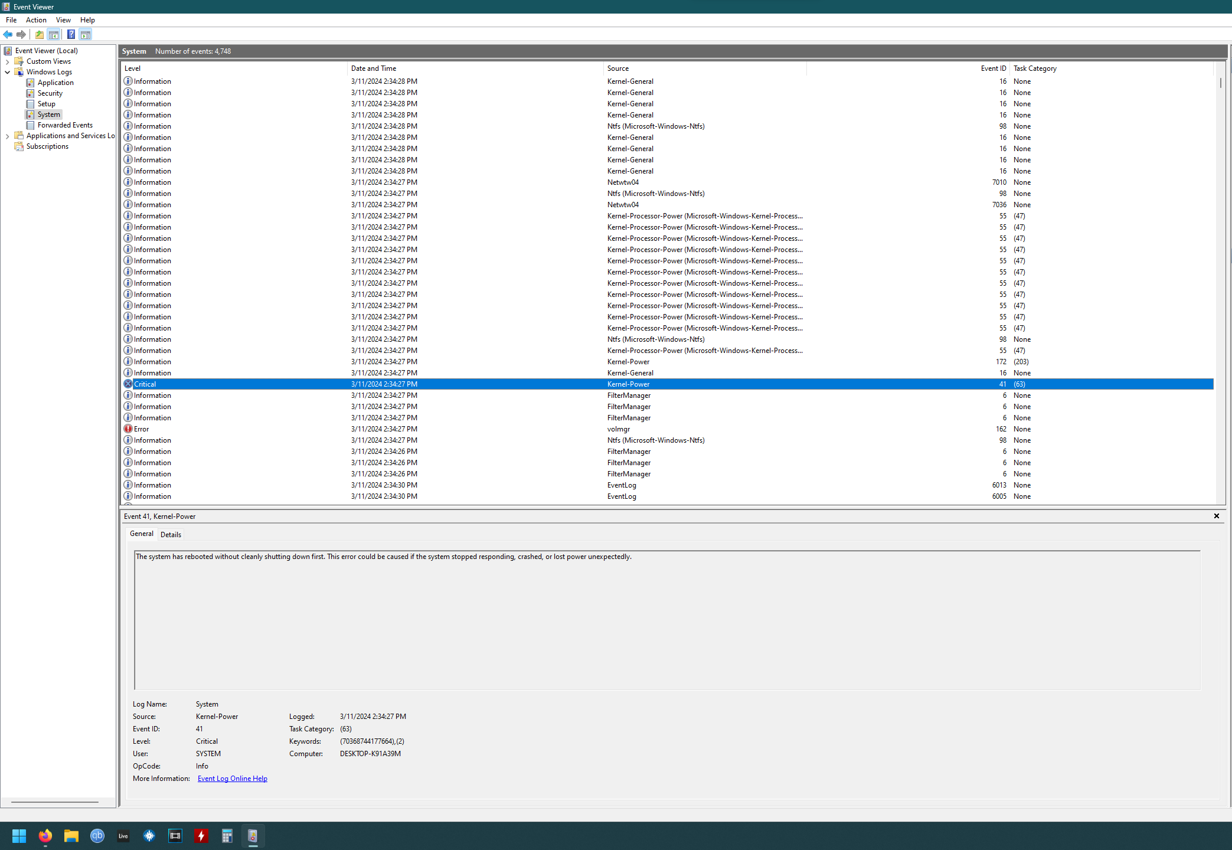
Task: Open the Subscriptions node
Action: coord(47,146)
